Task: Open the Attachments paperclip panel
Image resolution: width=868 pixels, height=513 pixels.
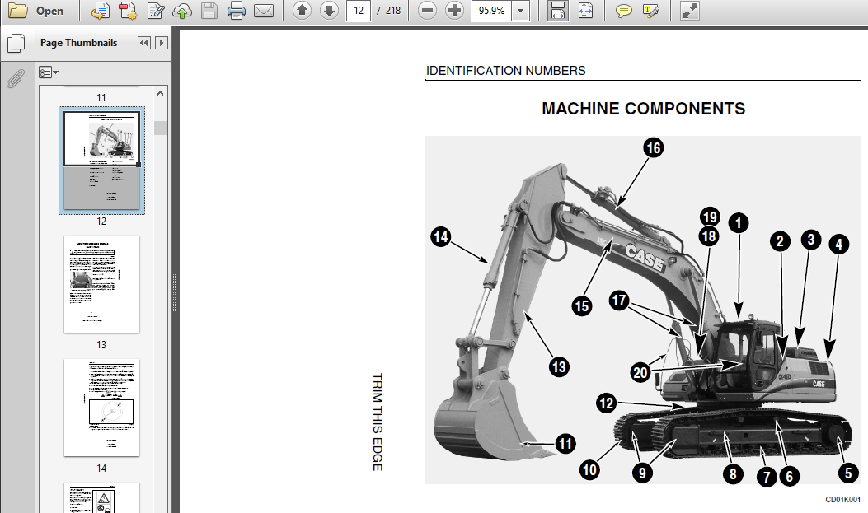Action: 16,78
